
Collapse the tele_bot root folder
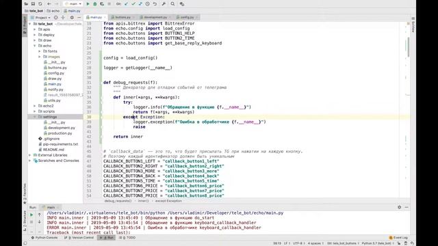click(30, 24)
